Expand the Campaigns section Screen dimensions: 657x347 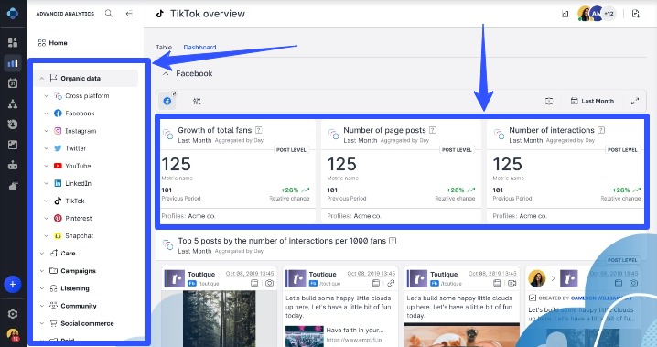42,271
